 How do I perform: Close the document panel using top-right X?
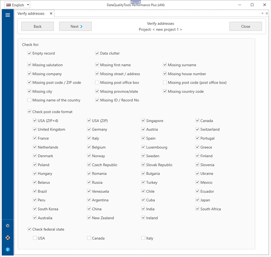pos(267,14)
